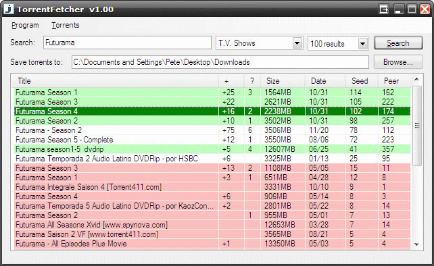The width and height of the screenshot is (434, 266).
Task: Select 'Futurama - Season 2' row
Action: tap(212, 130)
